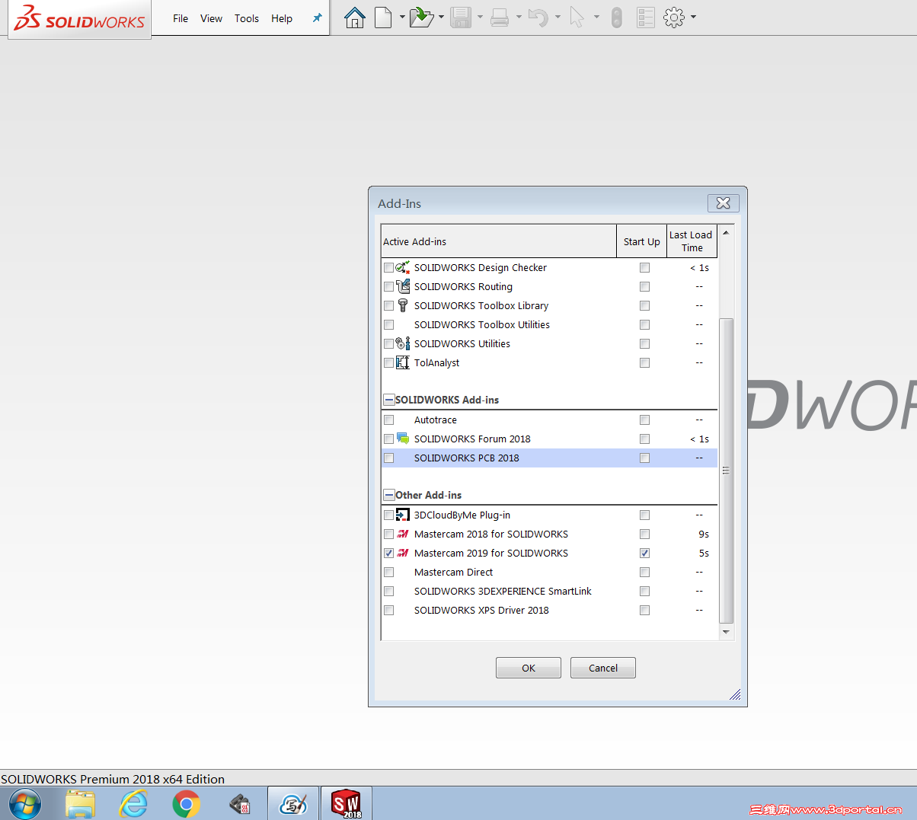Image resolution: width=917 pixels, height=820 pixels.
Task: Click the SOLIDWORKS Utilities icon
Action: [x=403, y=343]
